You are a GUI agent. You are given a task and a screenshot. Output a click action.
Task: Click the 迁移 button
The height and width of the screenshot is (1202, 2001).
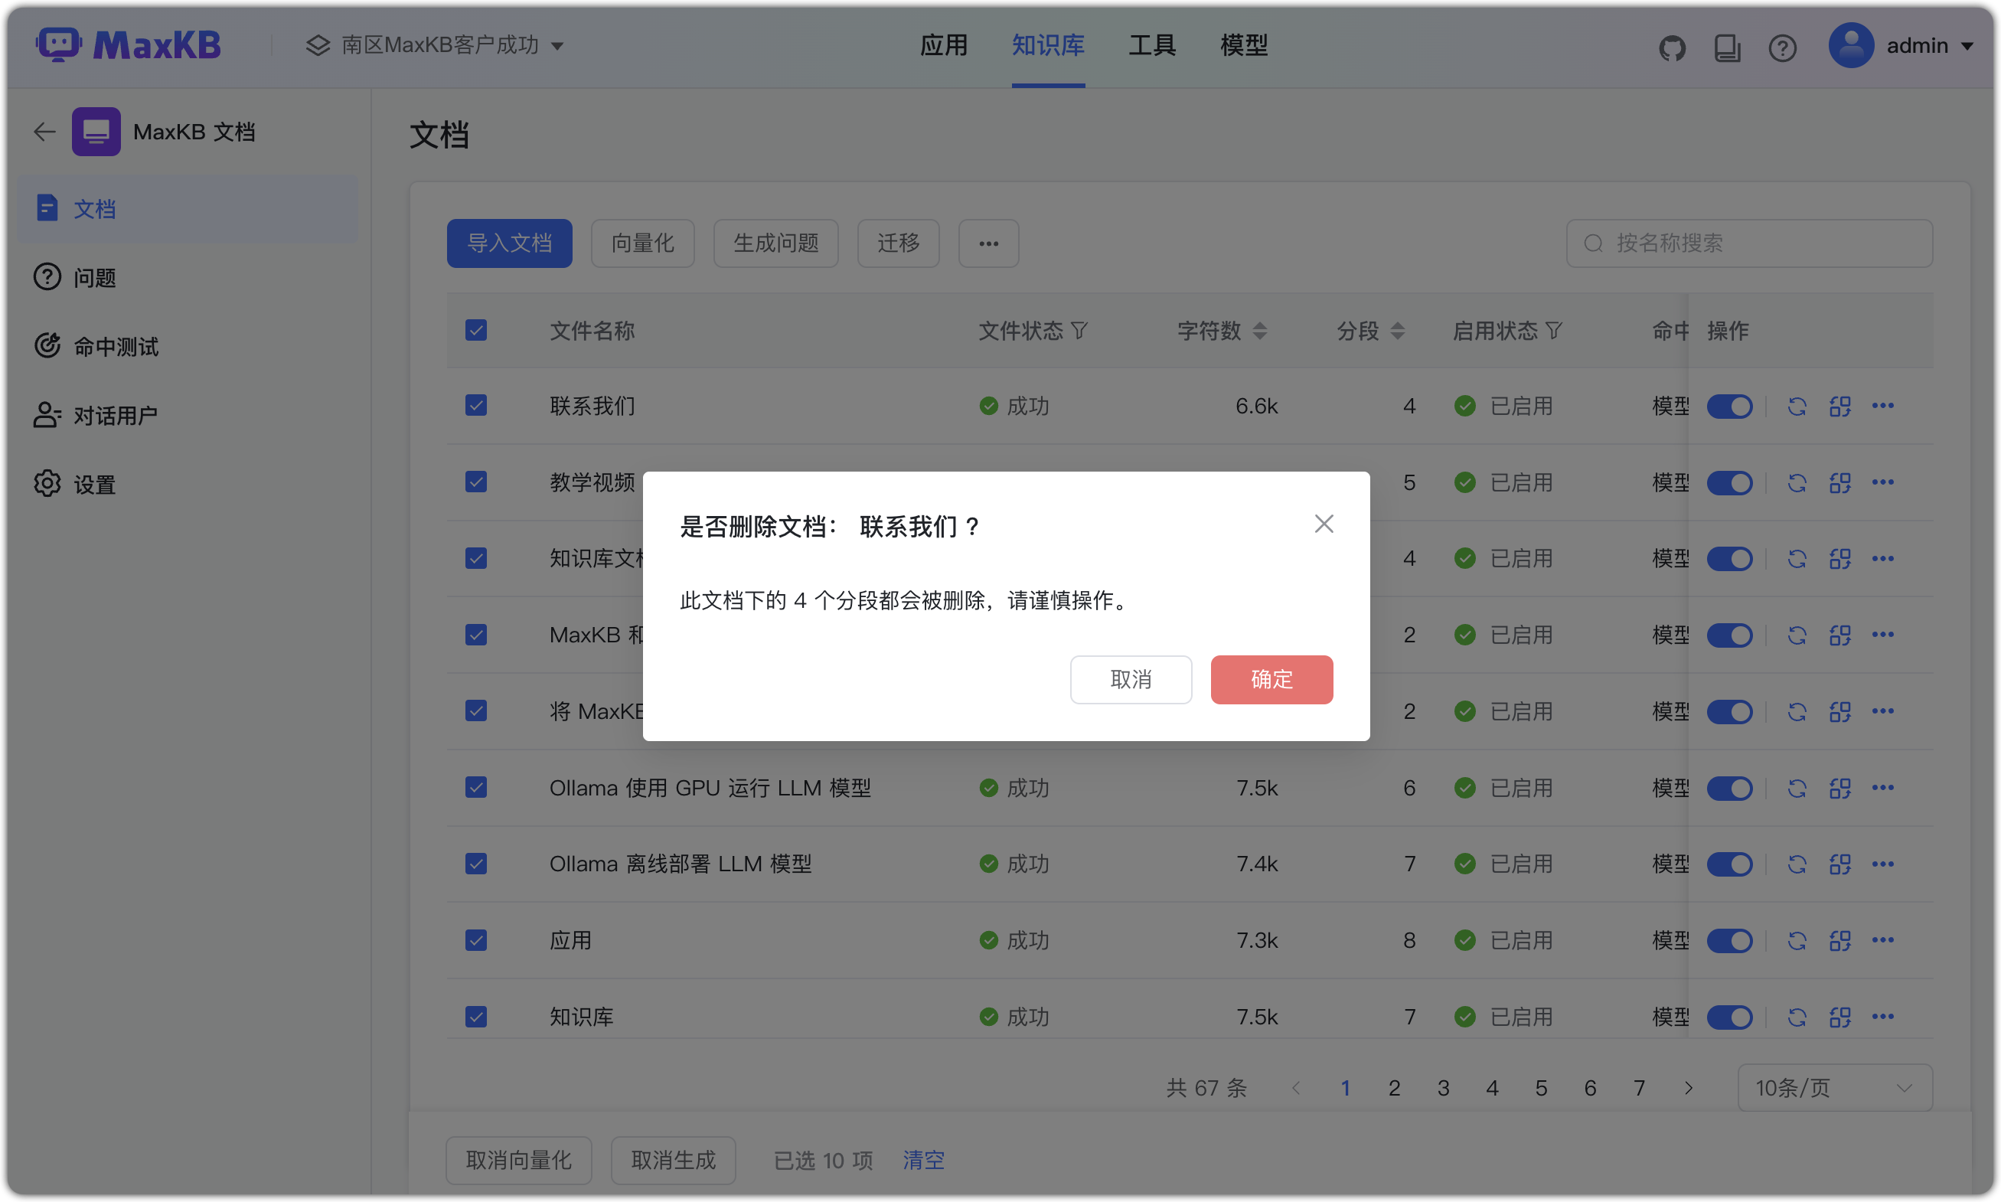click(898, 243)
